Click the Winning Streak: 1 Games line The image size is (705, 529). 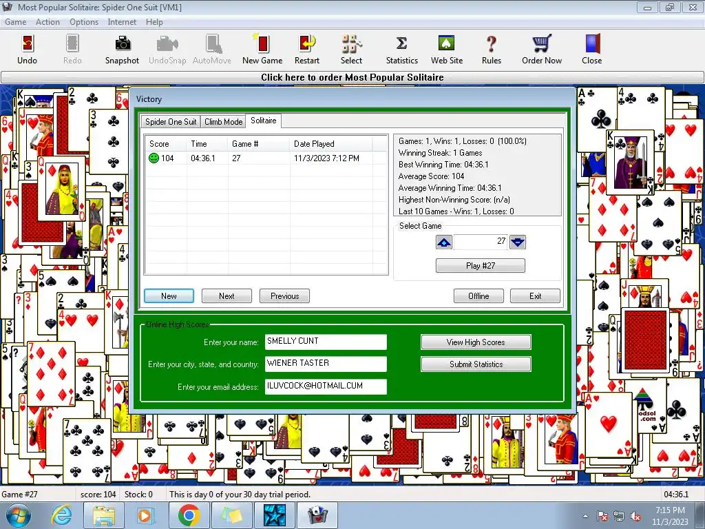(x=440, y=153)
